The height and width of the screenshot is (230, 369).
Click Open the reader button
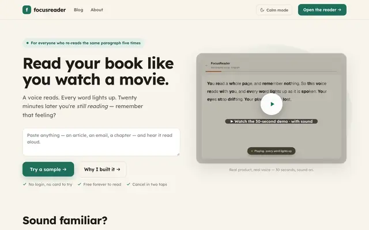pyautogui.click(x=322, y=10)
